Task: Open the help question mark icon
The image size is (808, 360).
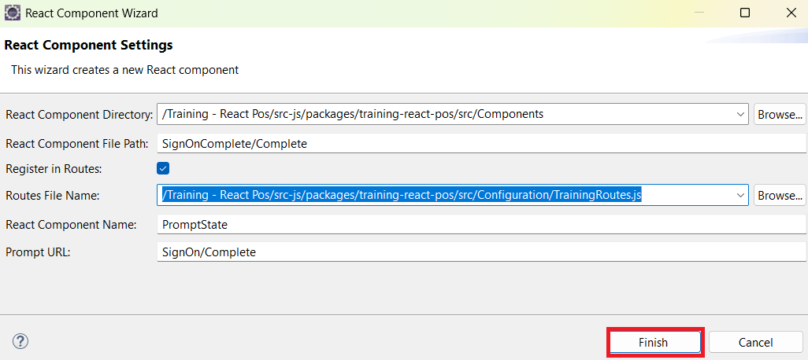Action: 20,341
